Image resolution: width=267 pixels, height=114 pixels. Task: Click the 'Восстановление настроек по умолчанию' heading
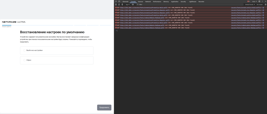tap(52, 32)
